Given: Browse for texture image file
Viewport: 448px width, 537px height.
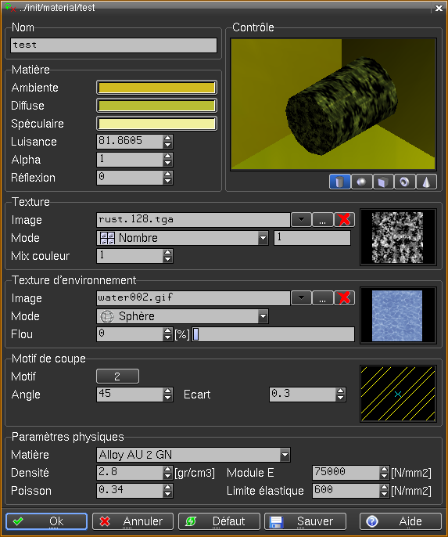Looking at the screenshot, I should point(323,219).
